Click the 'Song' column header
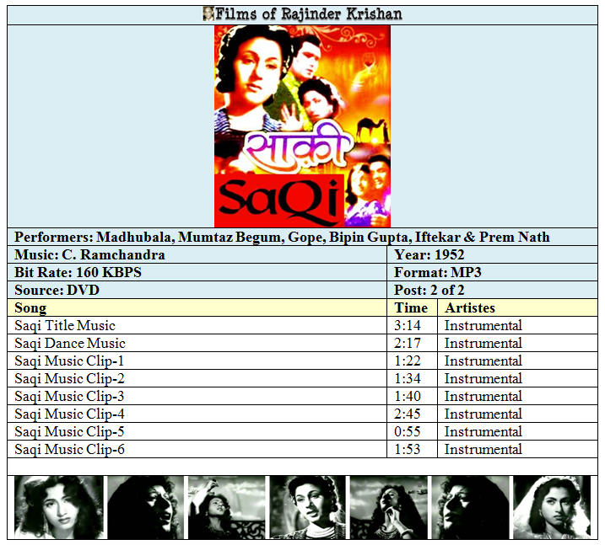 pos(197,307)
